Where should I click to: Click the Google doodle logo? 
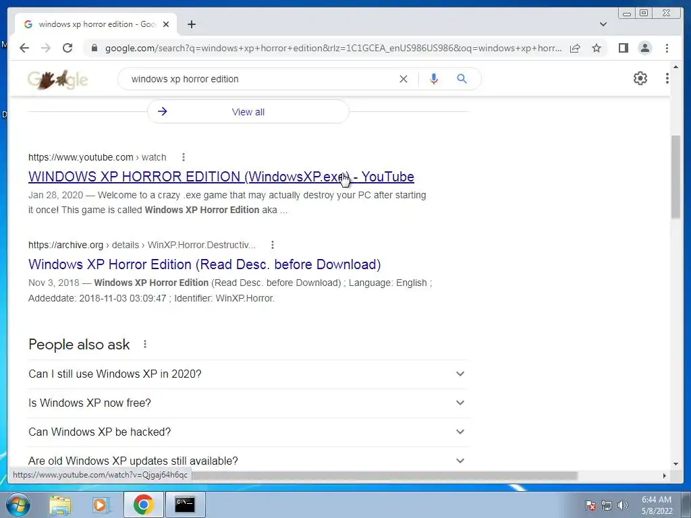[58, 80]
